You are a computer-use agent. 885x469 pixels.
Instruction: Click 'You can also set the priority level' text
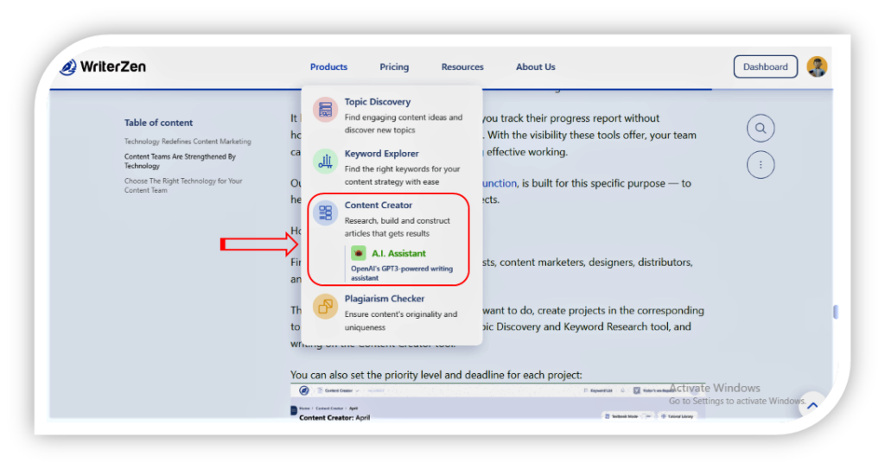coord(436,375)
